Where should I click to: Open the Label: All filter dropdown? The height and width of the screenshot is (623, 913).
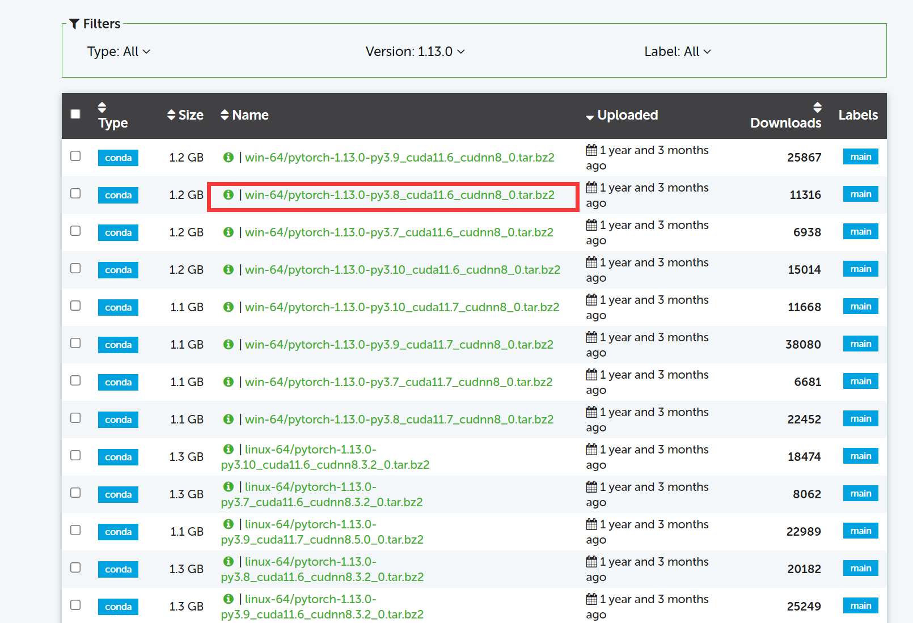click(678, 52)
